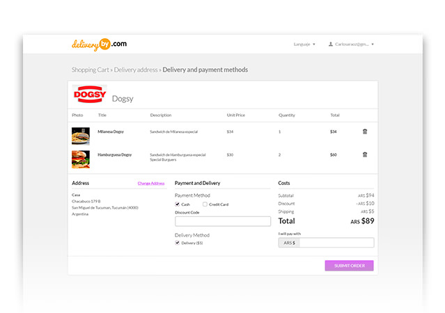Open Milanesa Dogsy product photo
The width and height of the screenshot is (445, 313).
pyautogui.click(x=81, y=136)
